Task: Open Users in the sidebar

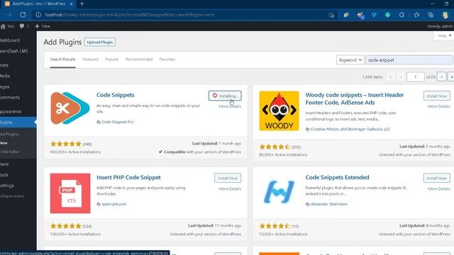Action: click(x=4, y=164)
